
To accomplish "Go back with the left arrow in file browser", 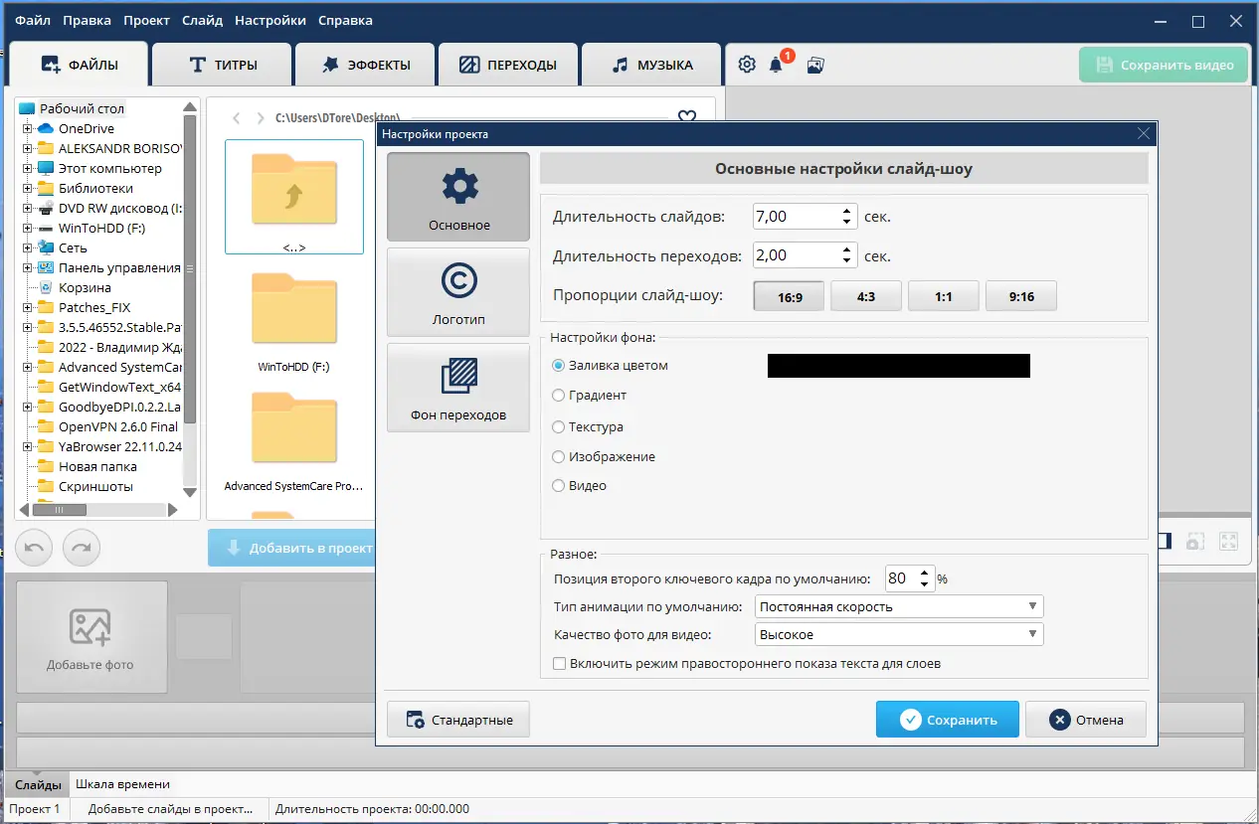I will pos(237,118).
